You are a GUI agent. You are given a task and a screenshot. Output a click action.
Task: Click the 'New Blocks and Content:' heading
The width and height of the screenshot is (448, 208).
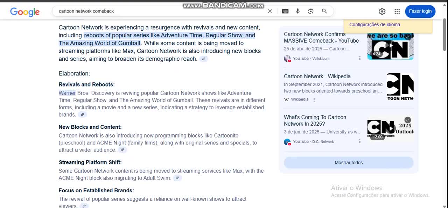pyautogui.click(x=90, y=127)
